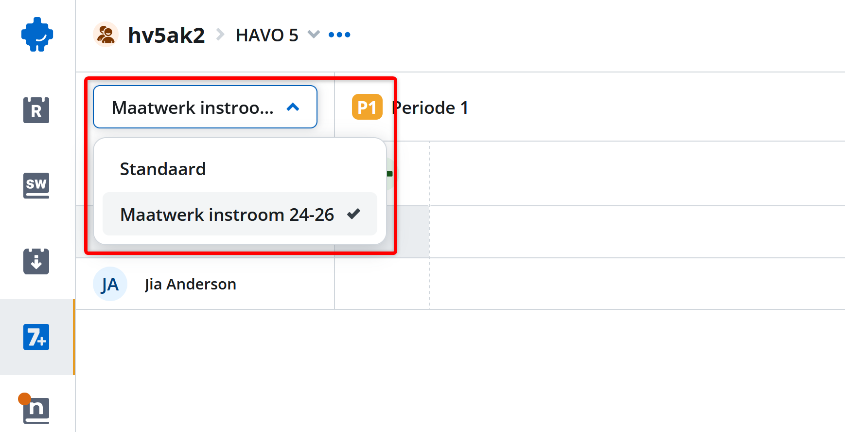Open student Jia Anderson's row
The height and width of the screenshot is (432, 845).
coord(190,284)
